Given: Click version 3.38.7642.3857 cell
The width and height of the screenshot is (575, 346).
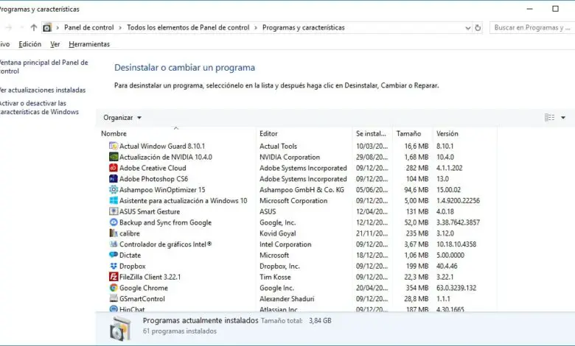Looking at the screenshot, I should point(458,222).
